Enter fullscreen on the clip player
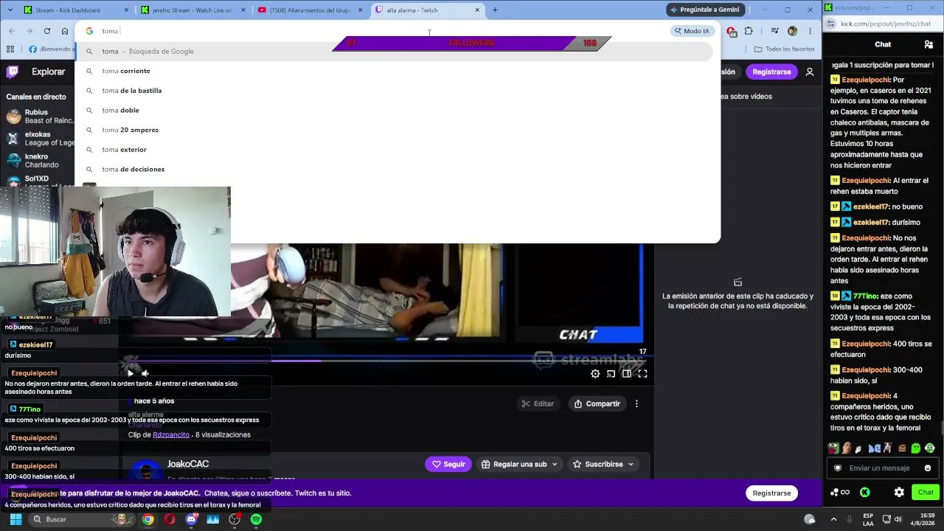The height and width of the screenshot is (531, 944). (642, 373)
